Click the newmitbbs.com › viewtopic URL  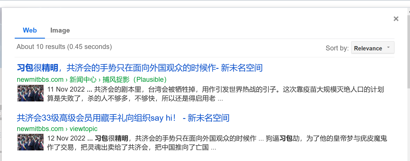coord(57,129)
